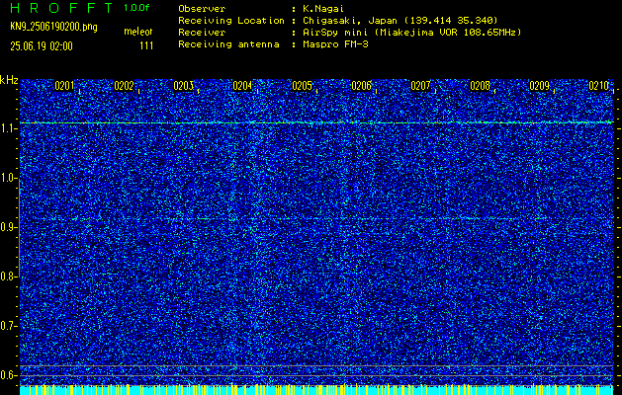Click the 1.0 frequency axis label
This screenshot has height=395, width=622.
[9, 178]
